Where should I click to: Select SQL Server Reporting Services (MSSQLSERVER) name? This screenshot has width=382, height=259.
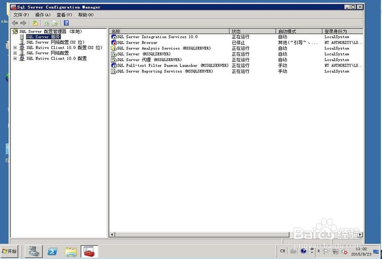165,71
